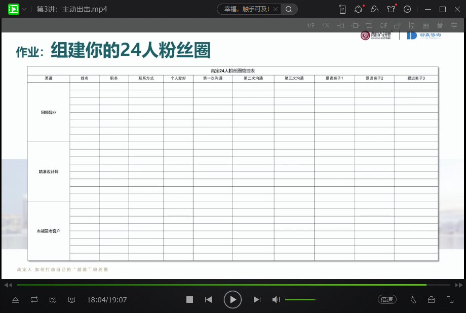The height and width of the screenshot is (313, 466).
Task: Mute the speaker volume icon
Action: point(276,300)
